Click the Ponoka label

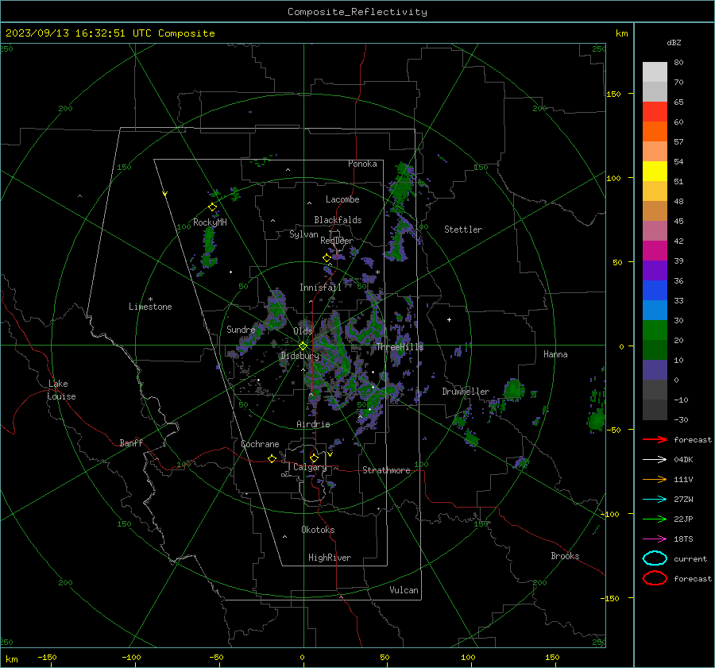pos(362,164)
